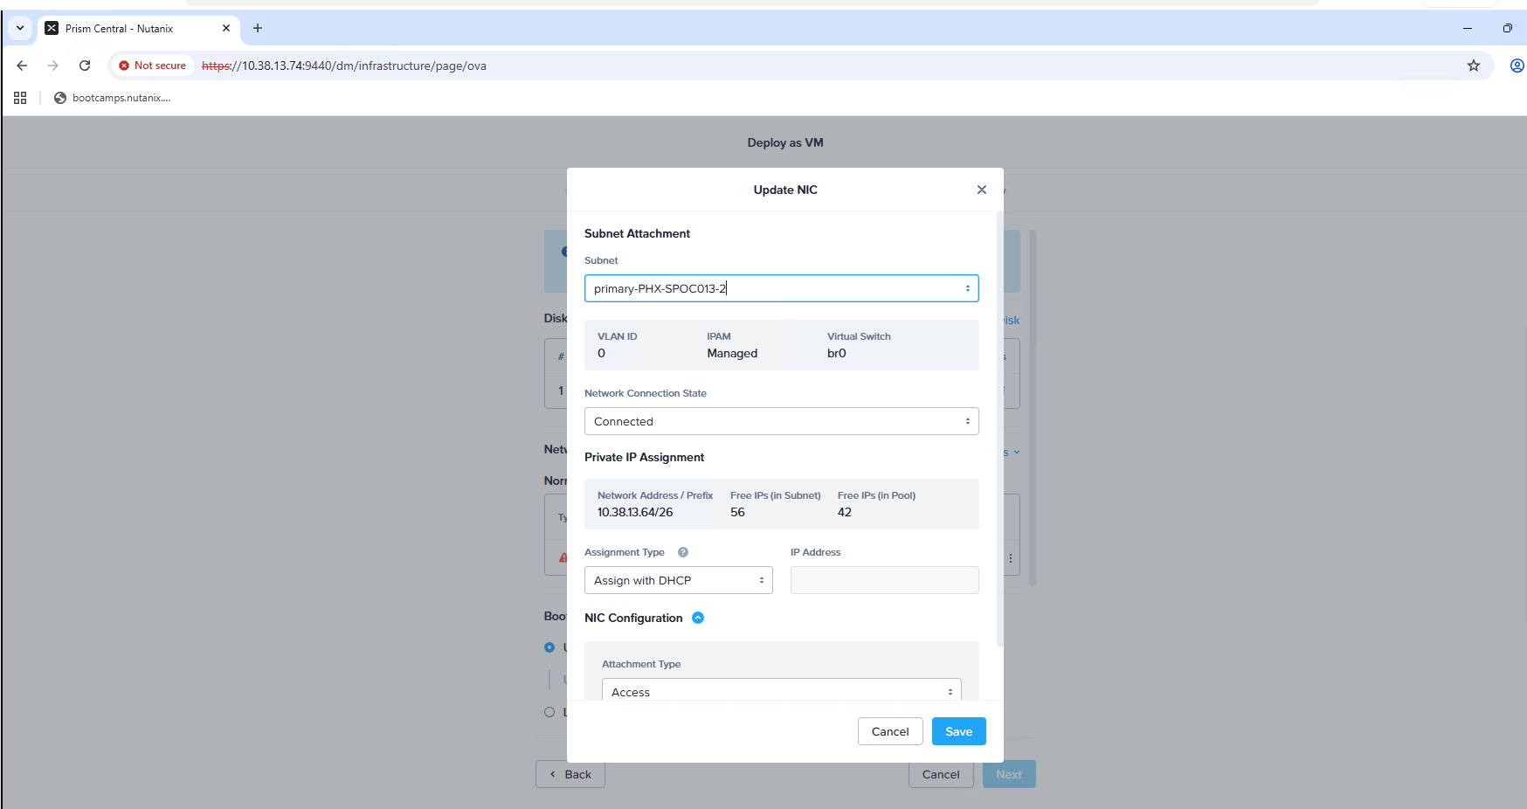Collapse the NIC Configuration section

coord(698,618)
